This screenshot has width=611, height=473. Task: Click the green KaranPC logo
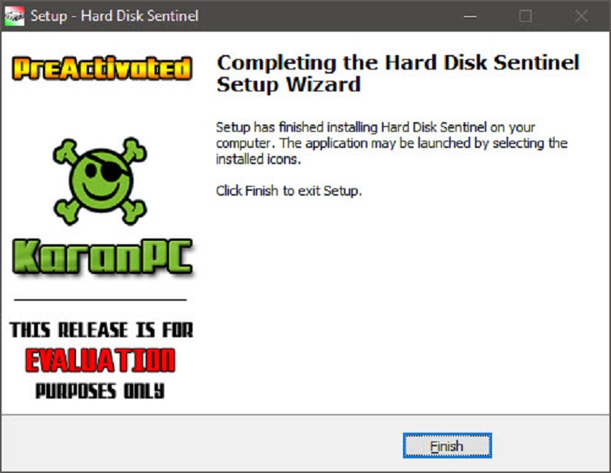coord(103,256)
